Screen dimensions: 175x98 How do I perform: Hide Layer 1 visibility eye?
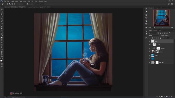[150, 59]
